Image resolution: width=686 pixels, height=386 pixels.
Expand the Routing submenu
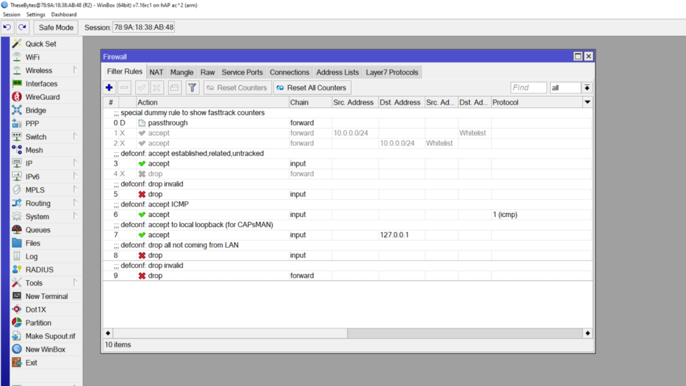point(38,203)
